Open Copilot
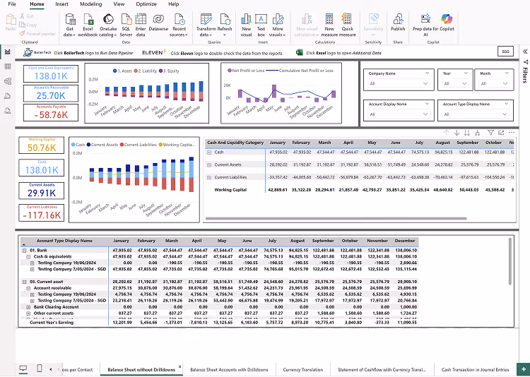 coord(447,23)
